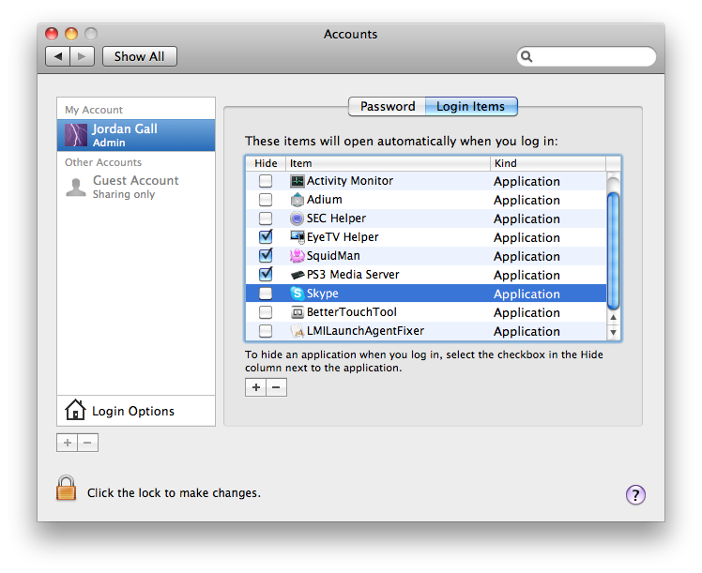Screen dimensions: 702x573
Task: Click the lock icon to make changes
Action: point(67,488)
